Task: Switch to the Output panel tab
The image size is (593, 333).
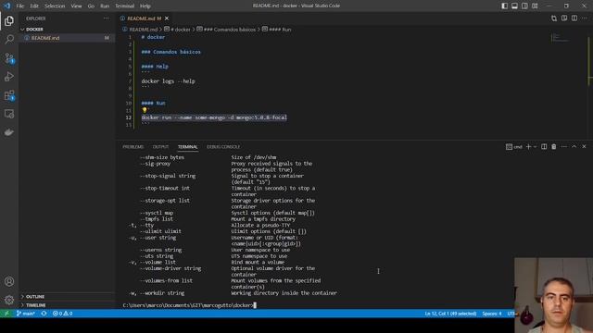Action: click(x=160, y=147)
